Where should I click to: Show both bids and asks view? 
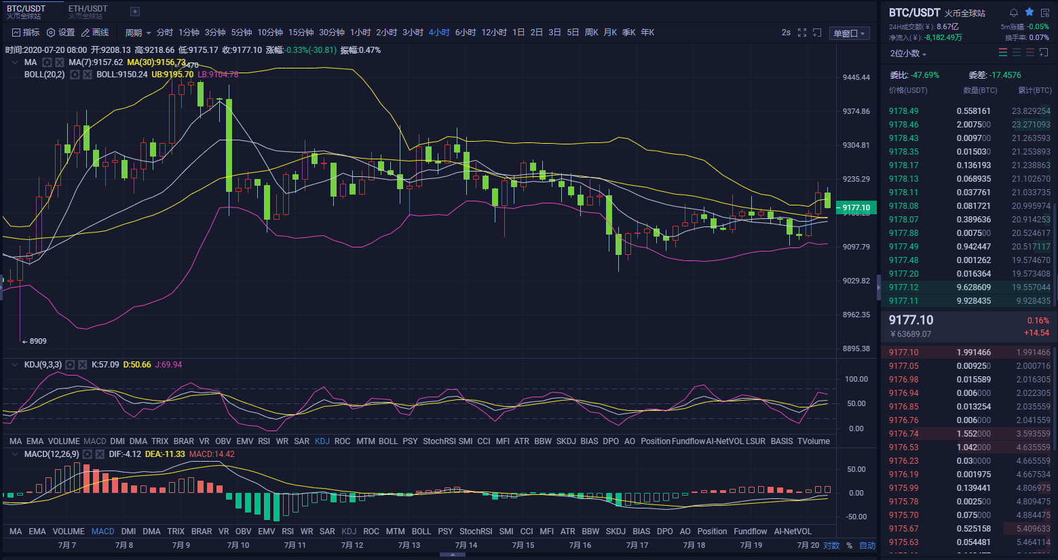click(x=1003, y=53)
